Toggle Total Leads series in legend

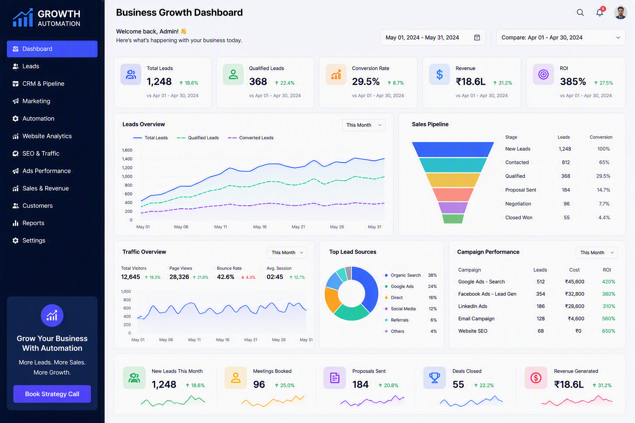(x=150, y=138)
